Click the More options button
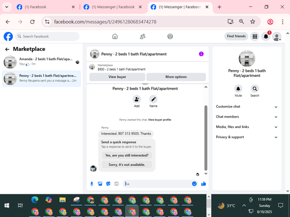The width and height of the screenshot is (290, 217). (176, 77)
